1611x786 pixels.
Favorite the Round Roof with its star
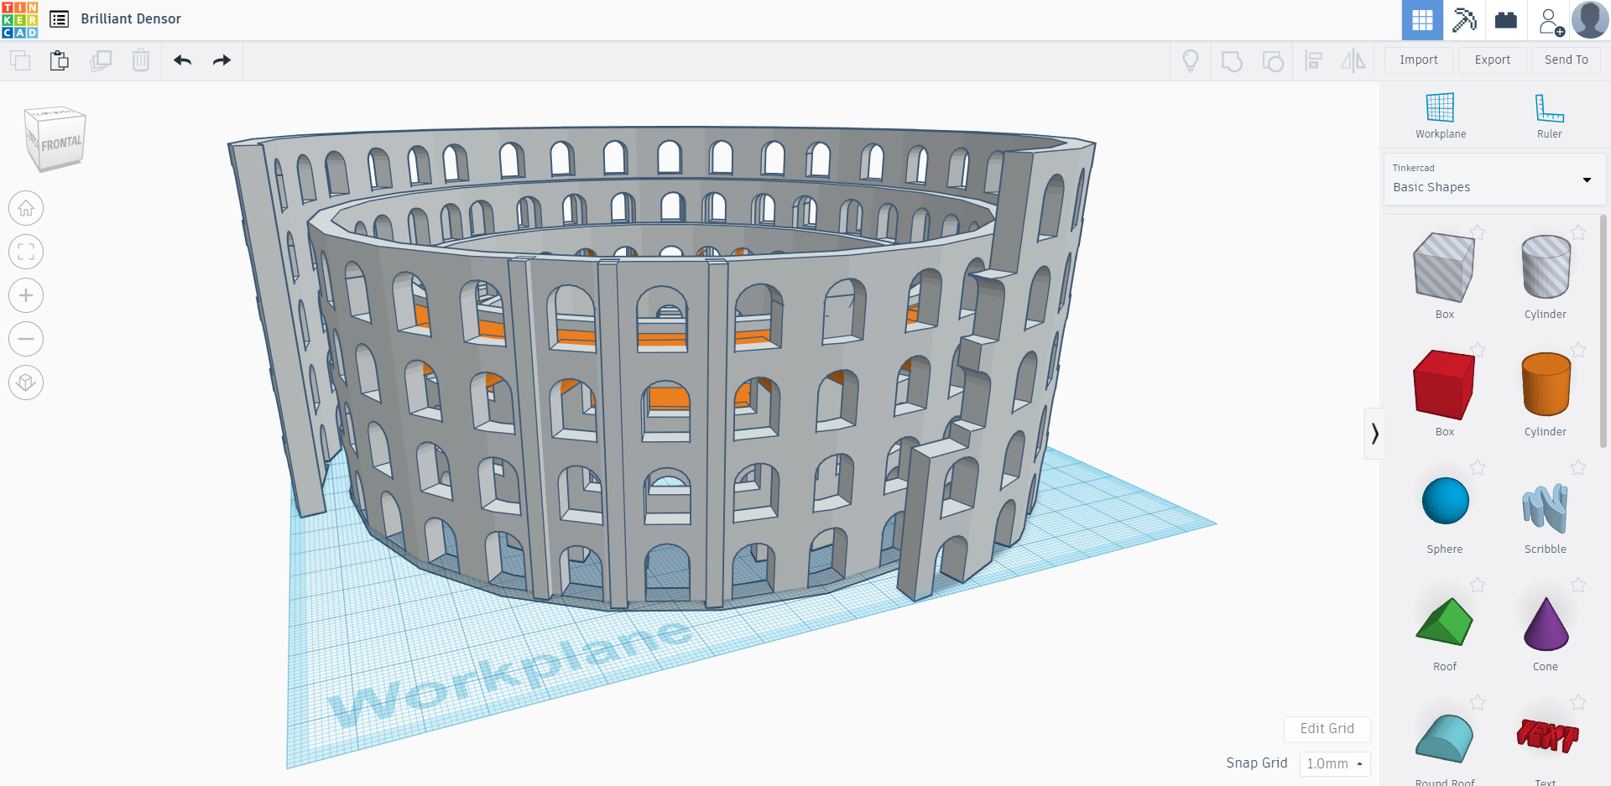(1478, 702)
